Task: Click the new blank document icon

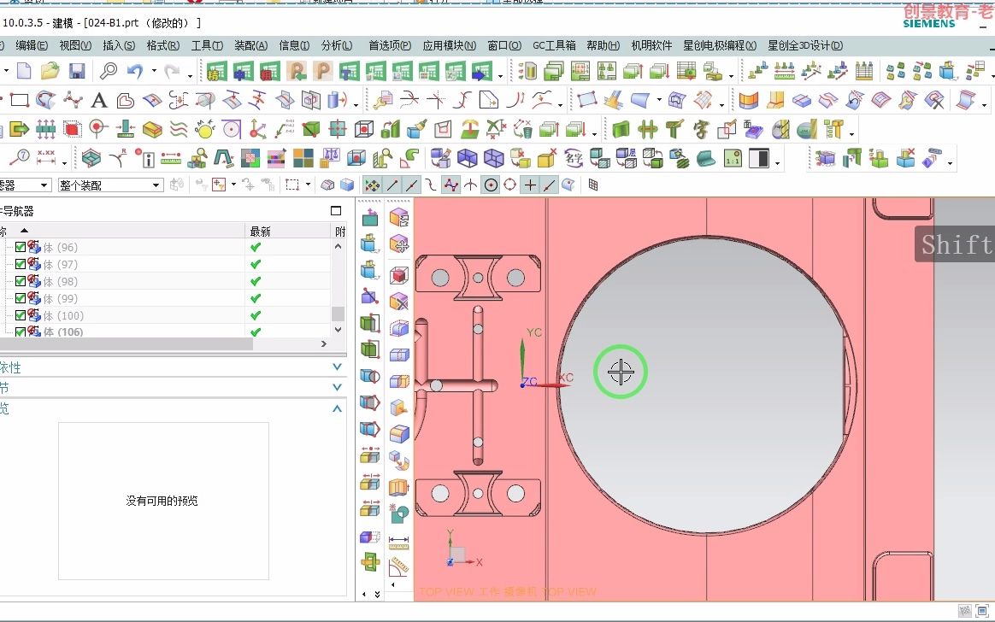Action: pos(24,71)
